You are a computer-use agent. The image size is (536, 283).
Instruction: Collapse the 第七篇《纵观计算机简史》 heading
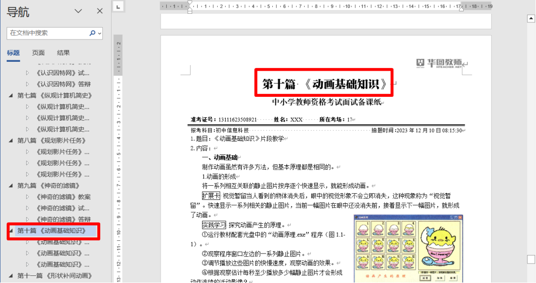[x=11, y=95]
